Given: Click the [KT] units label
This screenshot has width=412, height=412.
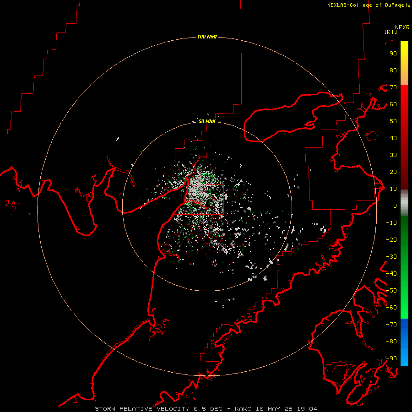Looking at the screenshot, I should [391, 32].
